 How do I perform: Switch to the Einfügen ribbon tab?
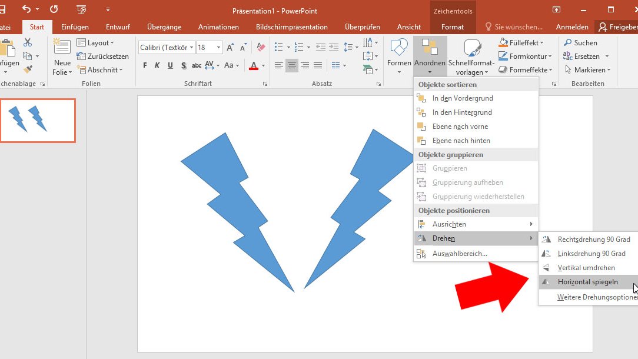(x=75, y=26)
